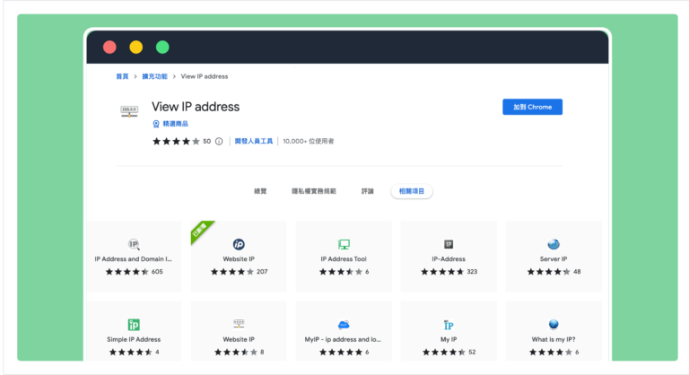Viewport: 689px width, 375px height.
Task: Click the 'IP-Address' title text
Action: (449, 259)
